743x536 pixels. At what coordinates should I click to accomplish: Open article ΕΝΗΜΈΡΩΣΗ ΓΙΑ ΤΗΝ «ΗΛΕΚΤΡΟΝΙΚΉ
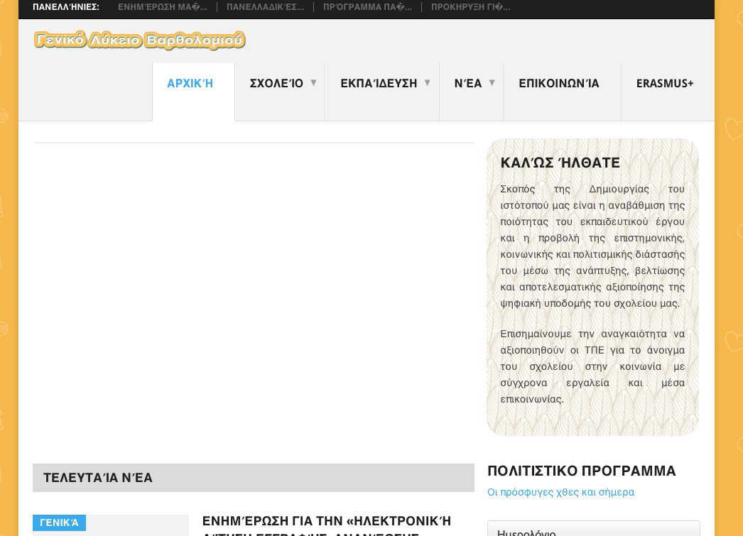(x=327, y=521)
